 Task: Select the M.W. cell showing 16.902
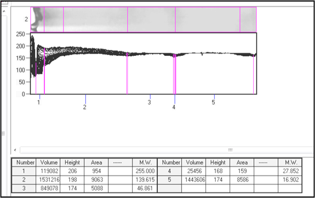(290, 179)
